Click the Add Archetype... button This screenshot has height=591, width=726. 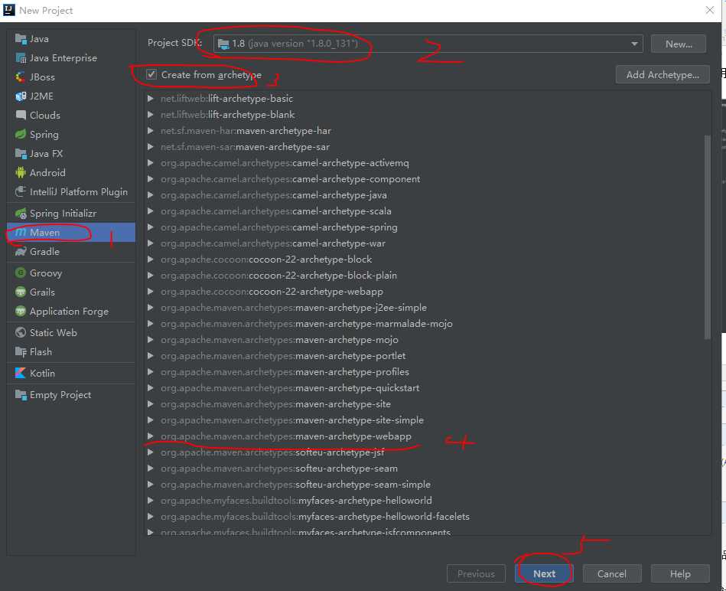(663, 74)
